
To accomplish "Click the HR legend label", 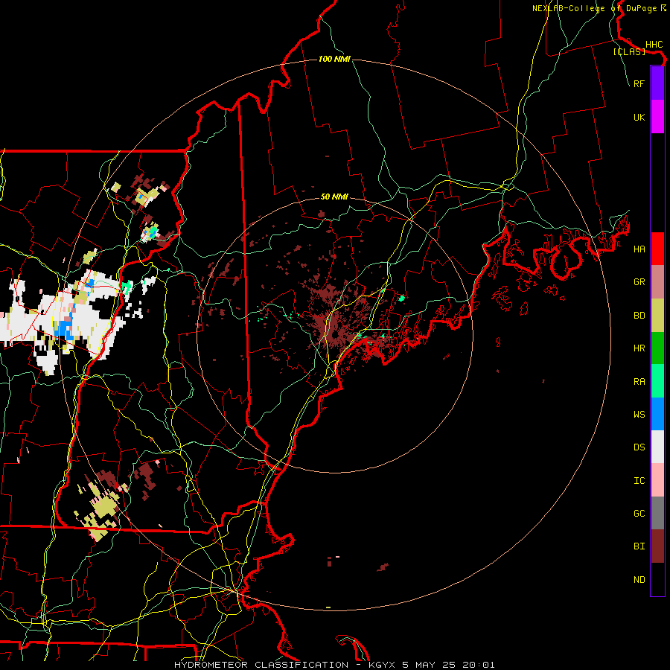I will click(639, 348).
